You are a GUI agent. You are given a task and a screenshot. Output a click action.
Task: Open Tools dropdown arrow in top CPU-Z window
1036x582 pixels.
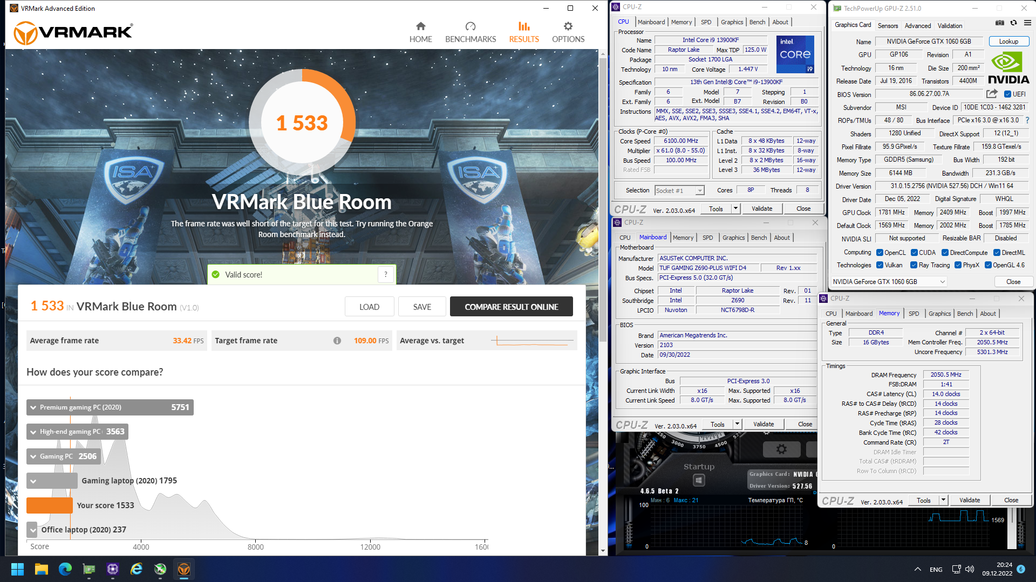coord(735,209)
